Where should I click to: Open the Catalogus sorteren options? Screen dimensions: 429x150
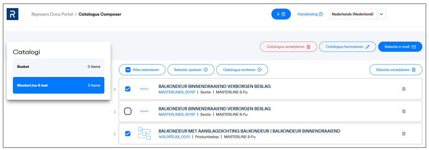242,70
